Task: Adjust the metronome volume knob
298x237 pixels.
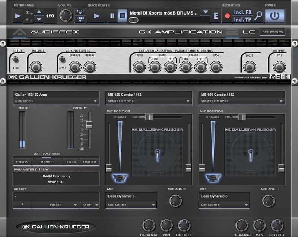Action: pos(66,16)
